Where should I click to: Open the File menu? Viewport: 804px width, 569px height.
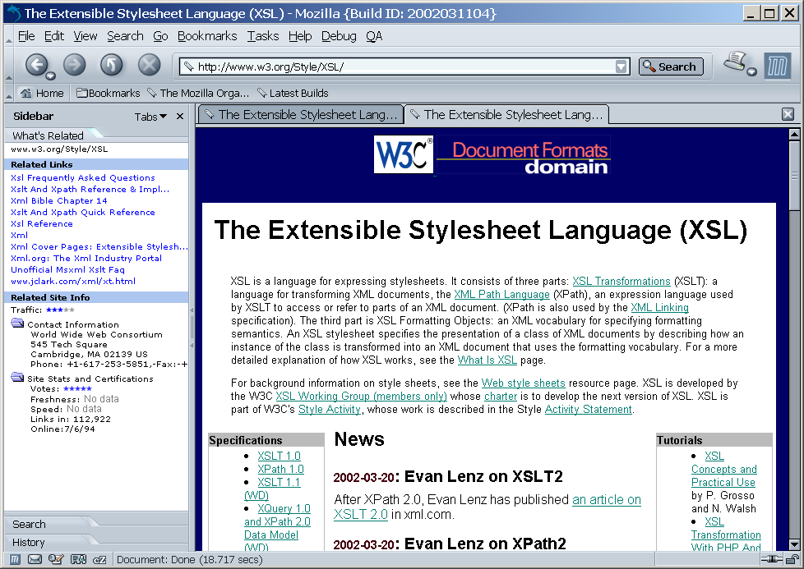coord(26,36)
